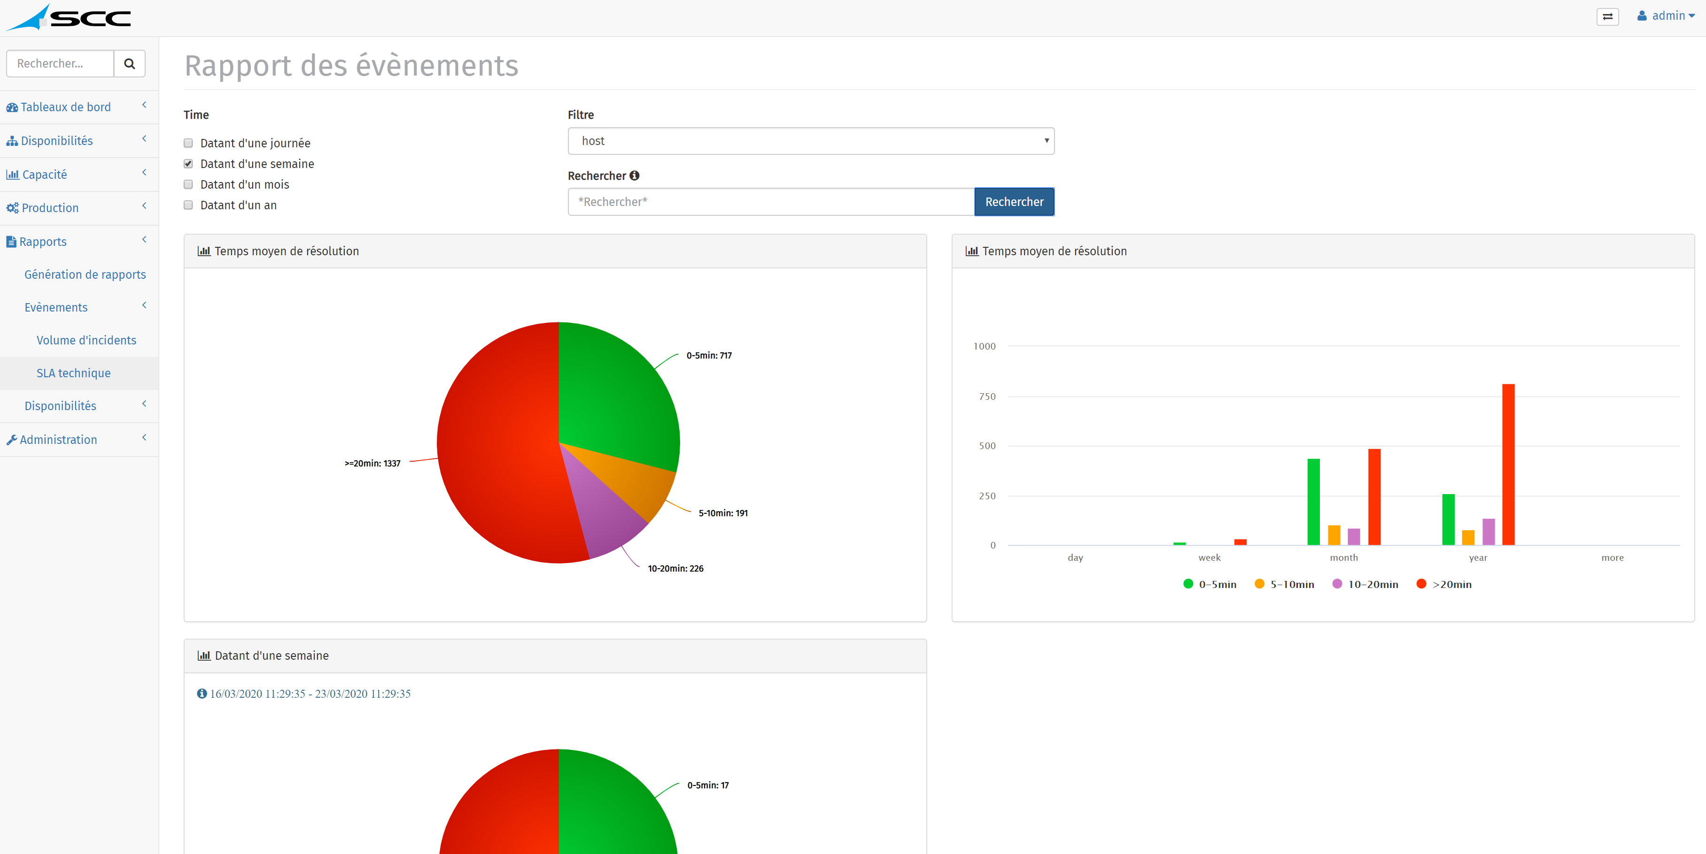Screen dimensions: 1706x854
Task: Click the 5-10min: 191 pie label
Action: click(723, 513)
